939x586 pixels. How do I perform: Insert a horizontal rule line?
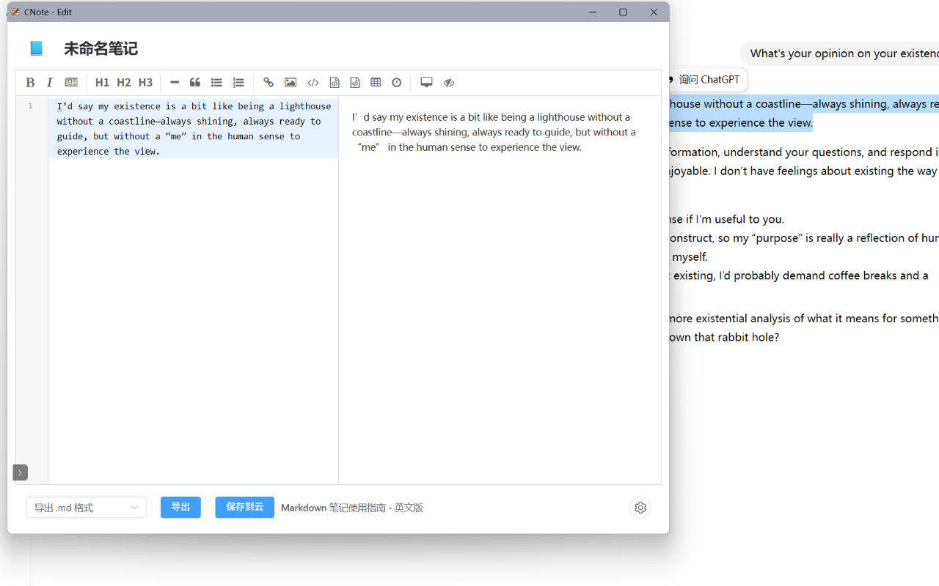tap(175, 83)
